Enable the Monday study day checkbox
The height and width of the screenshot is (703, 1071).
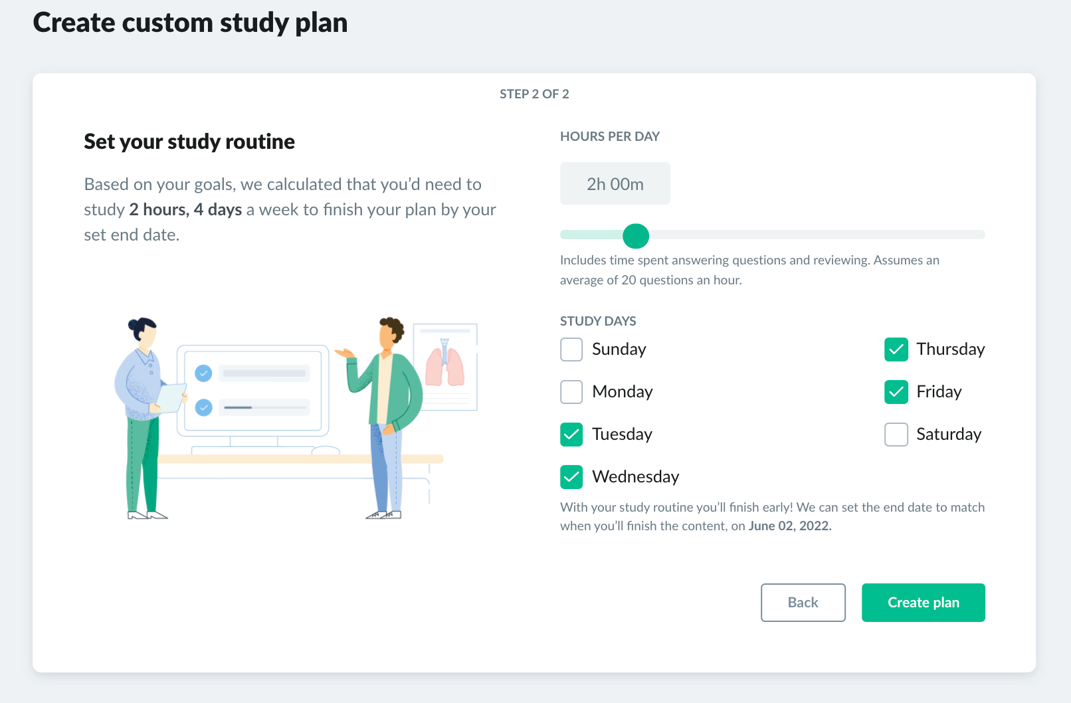(571, 391)
